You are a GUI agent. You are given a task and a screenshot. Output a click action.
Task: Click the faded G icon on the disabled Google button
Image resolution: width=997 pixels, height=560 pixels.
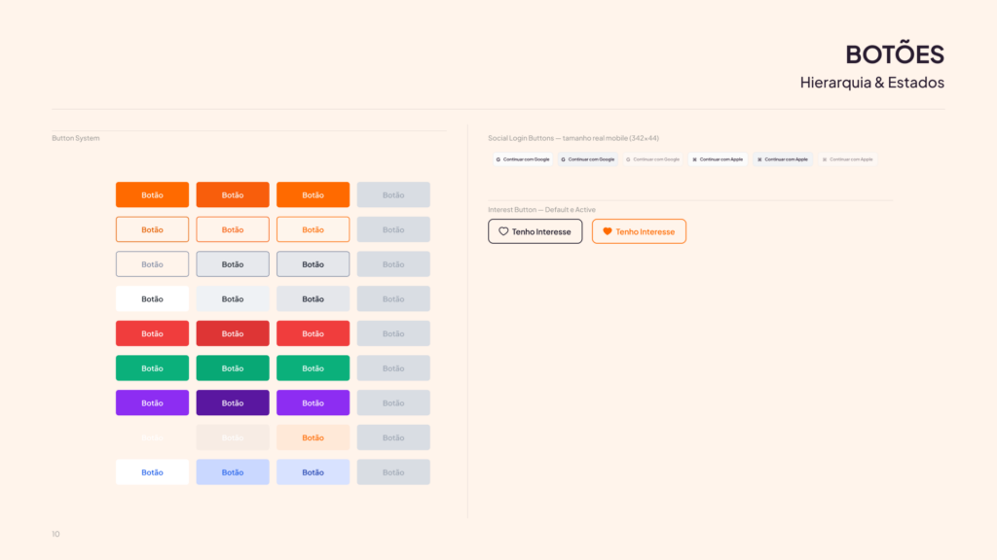pyautogui.click(x=628, y=159)
